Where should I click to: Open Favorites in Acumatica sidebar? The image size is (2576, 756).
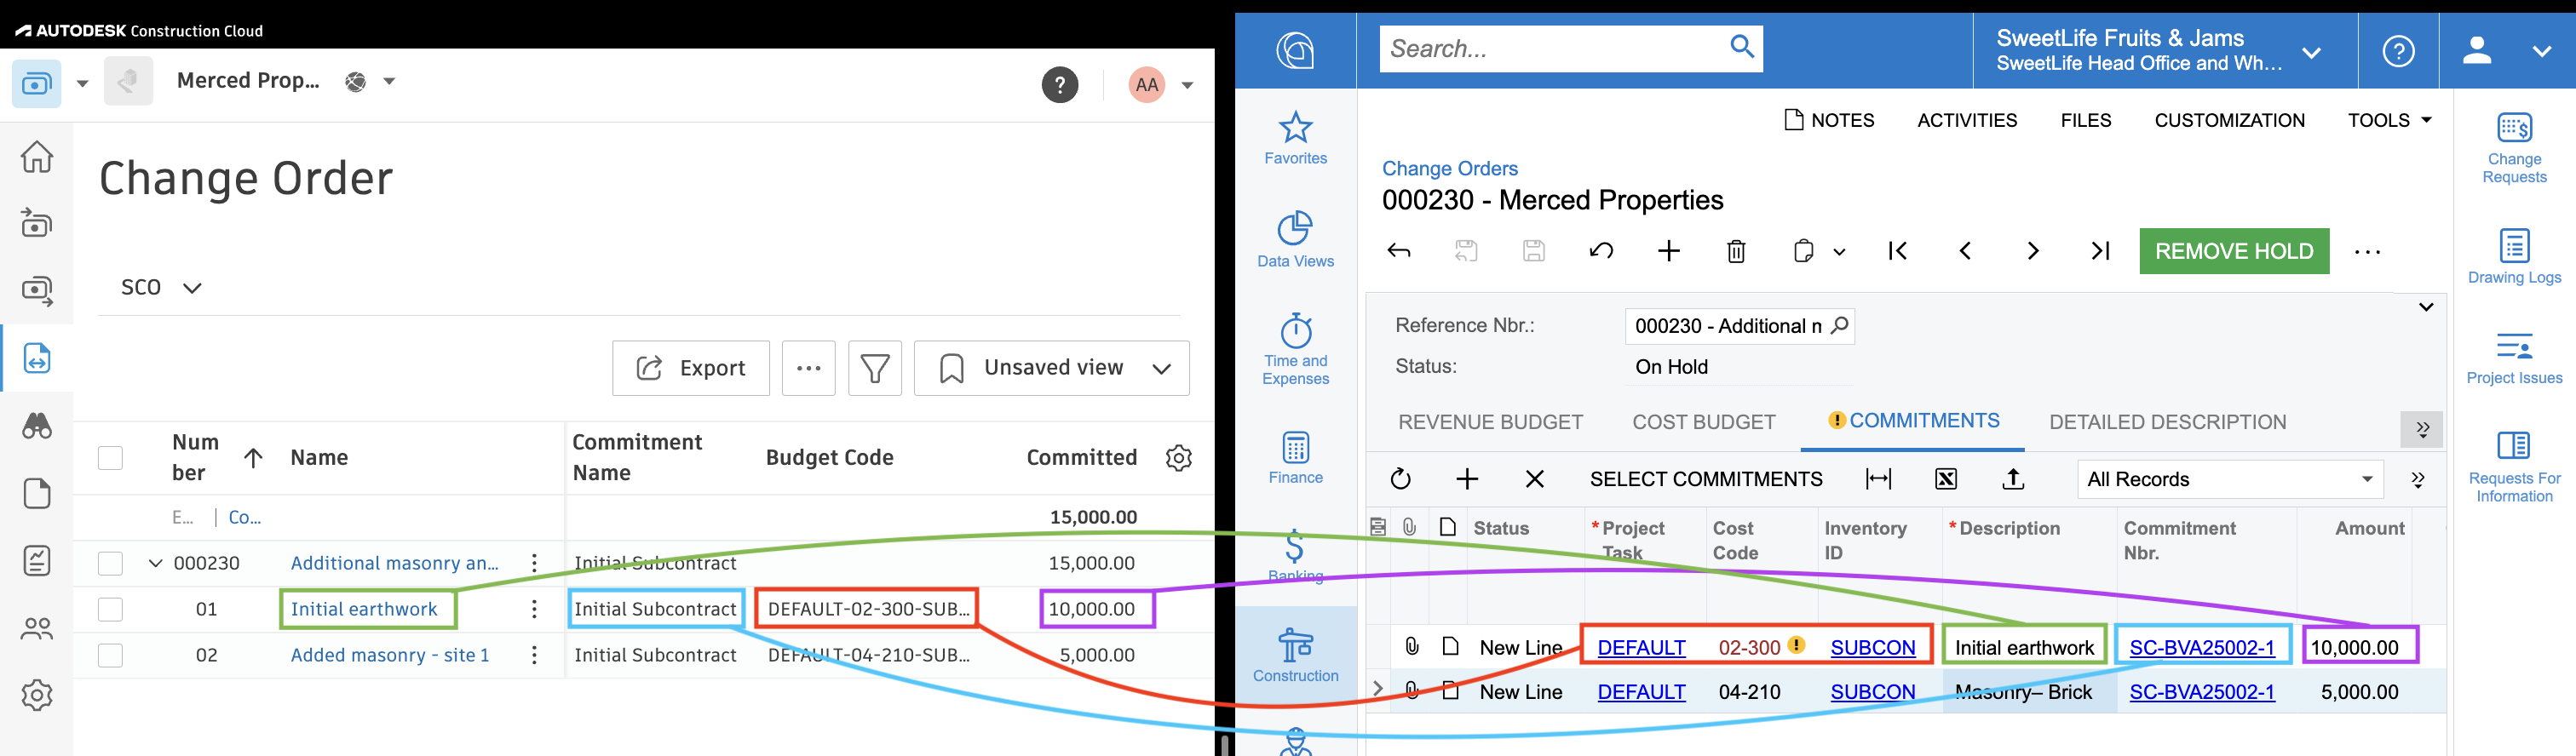(x=1296, y=138)
